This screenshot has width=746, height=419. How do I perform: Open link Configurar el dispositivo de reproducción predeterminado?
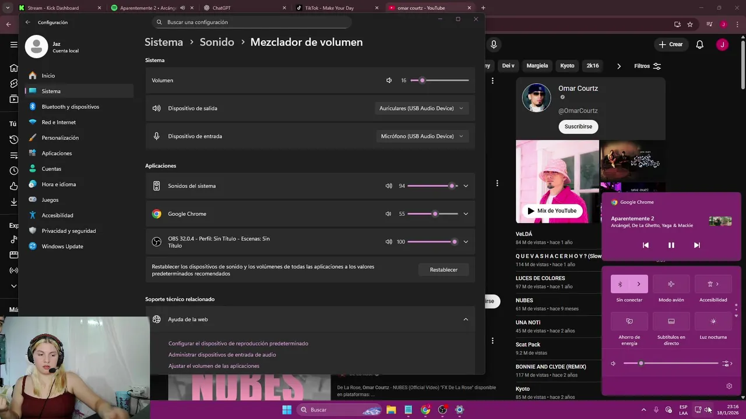tap(238, 343)
